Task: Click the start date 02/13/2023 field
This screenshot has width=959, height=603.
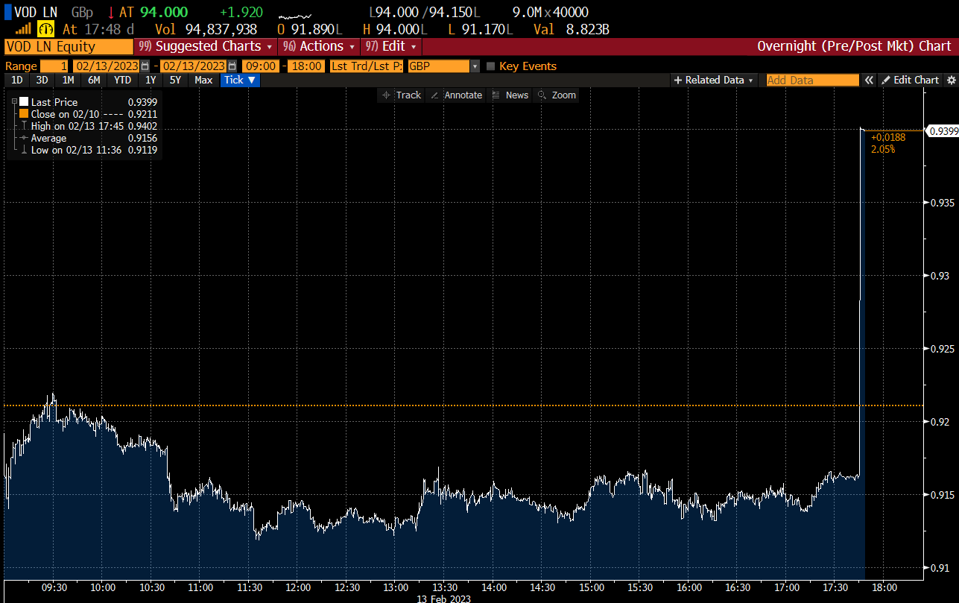Action: [x=107, y=66]
